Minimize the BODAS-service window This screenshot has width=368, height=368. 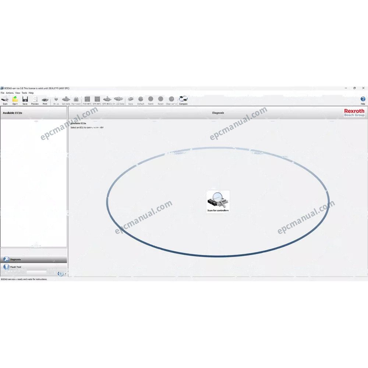pyautogui.click(x=346, y=88)
